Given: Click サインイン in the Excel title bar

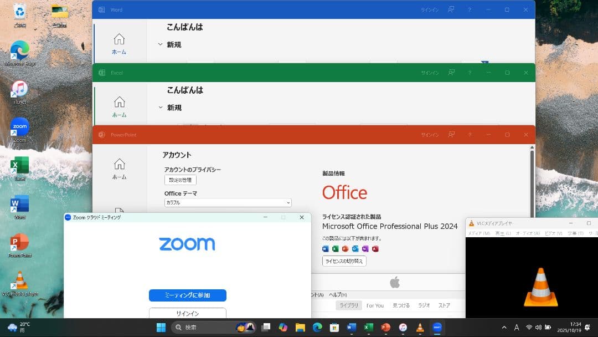Looking at the screenshot, I should click(x=429, y=73).
